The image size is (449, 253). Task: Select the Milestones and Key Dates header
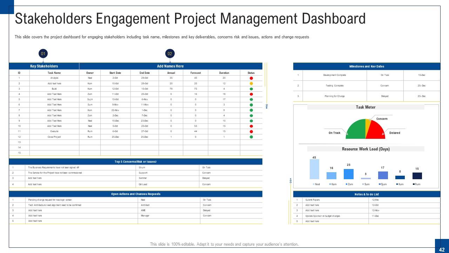pyautogui.click(x=367, y=66)
